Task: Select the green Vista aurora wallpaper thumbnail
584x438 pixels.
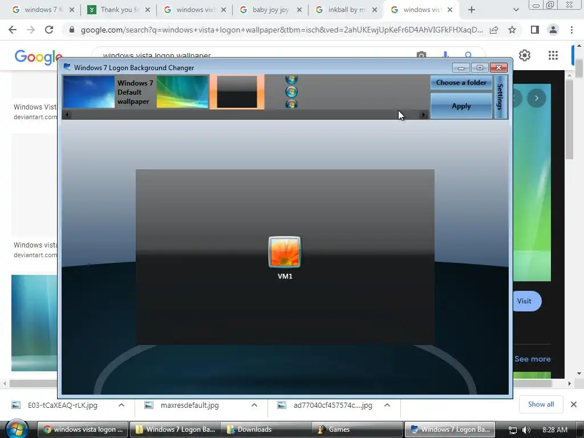Action: pyautogui.click(x=182, y=92)
